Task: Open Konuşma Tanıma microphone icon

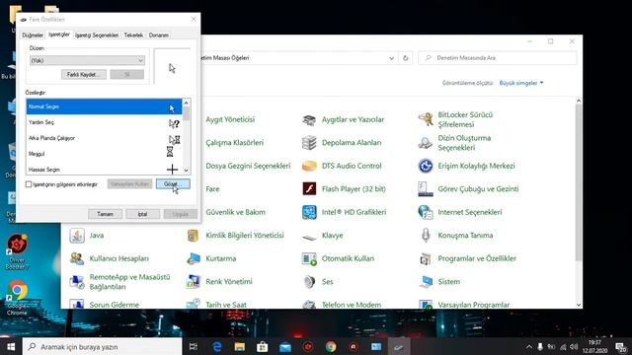Action: tap(426, 235)
